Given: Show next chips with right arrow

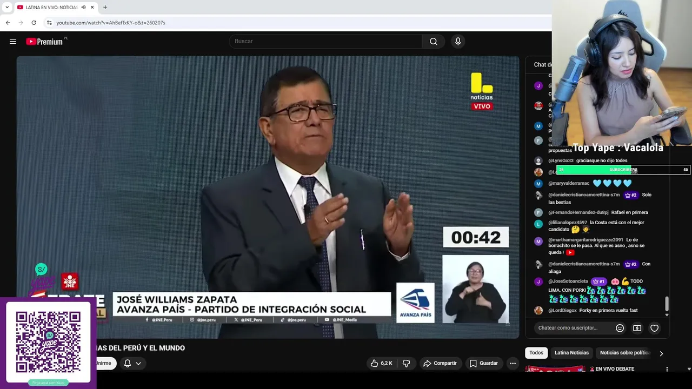Looking at the screenshot, I should pos(661,353).
